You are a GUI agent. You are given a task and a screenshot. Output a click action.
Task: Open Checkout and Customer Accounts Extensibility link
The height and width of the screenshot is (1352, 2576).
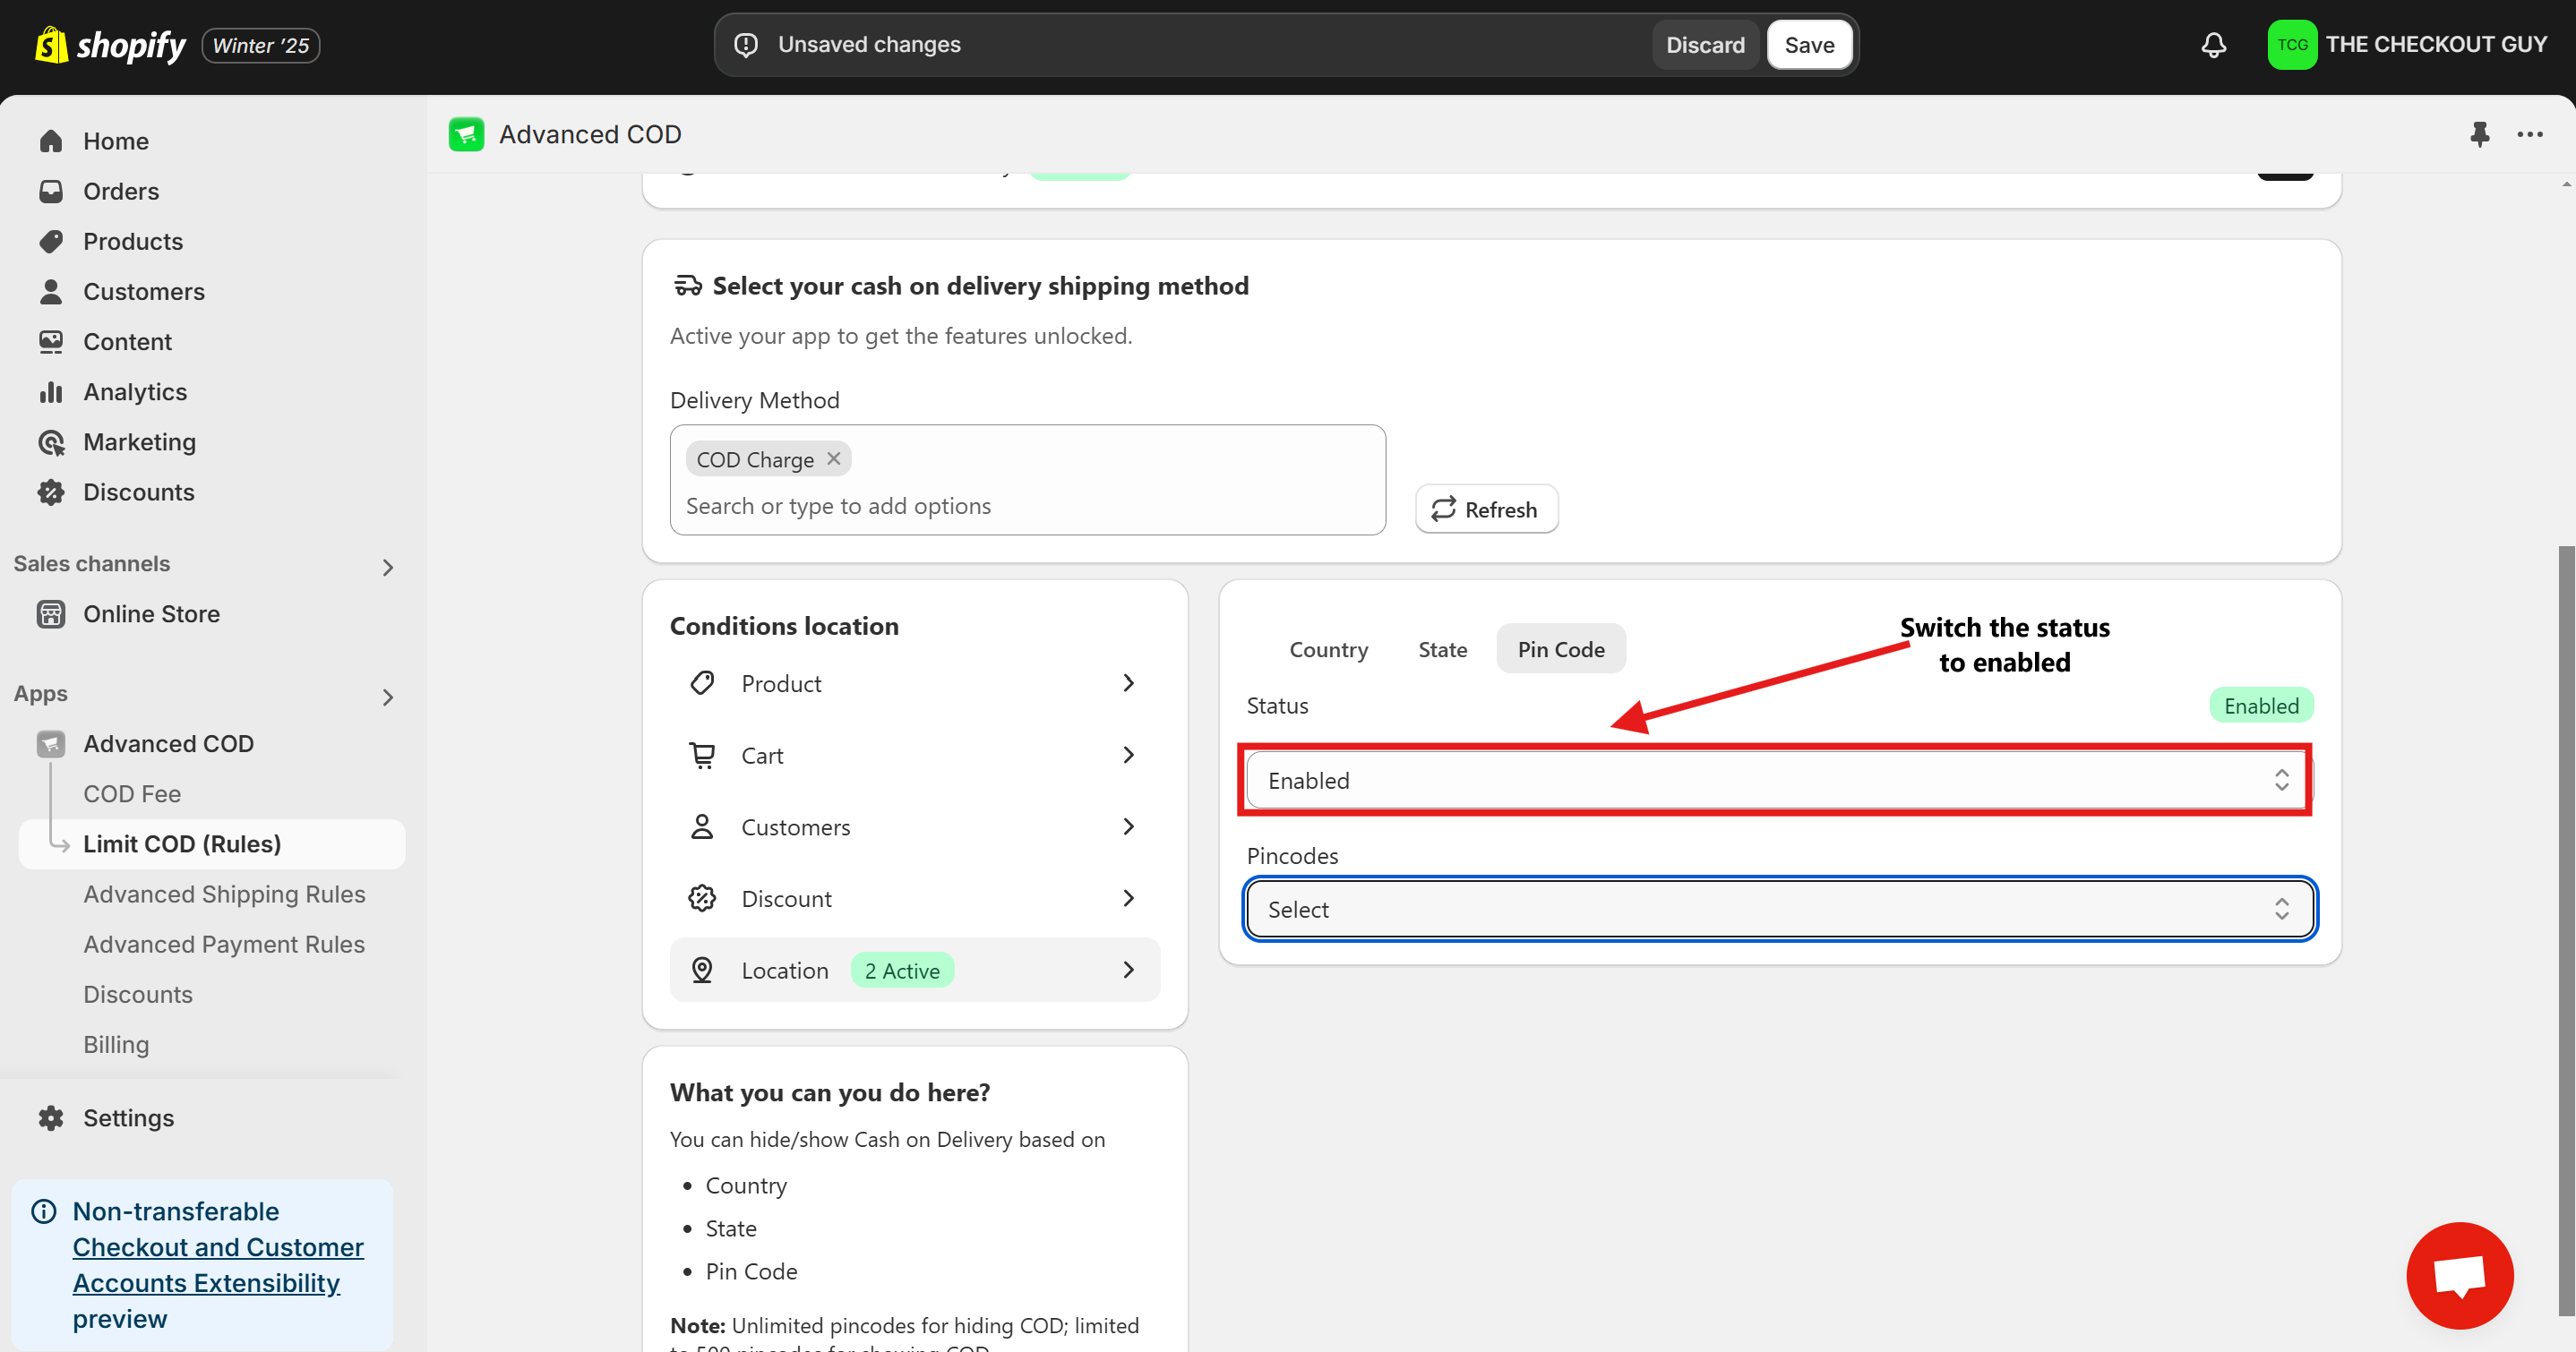(x=218, y=1265)
